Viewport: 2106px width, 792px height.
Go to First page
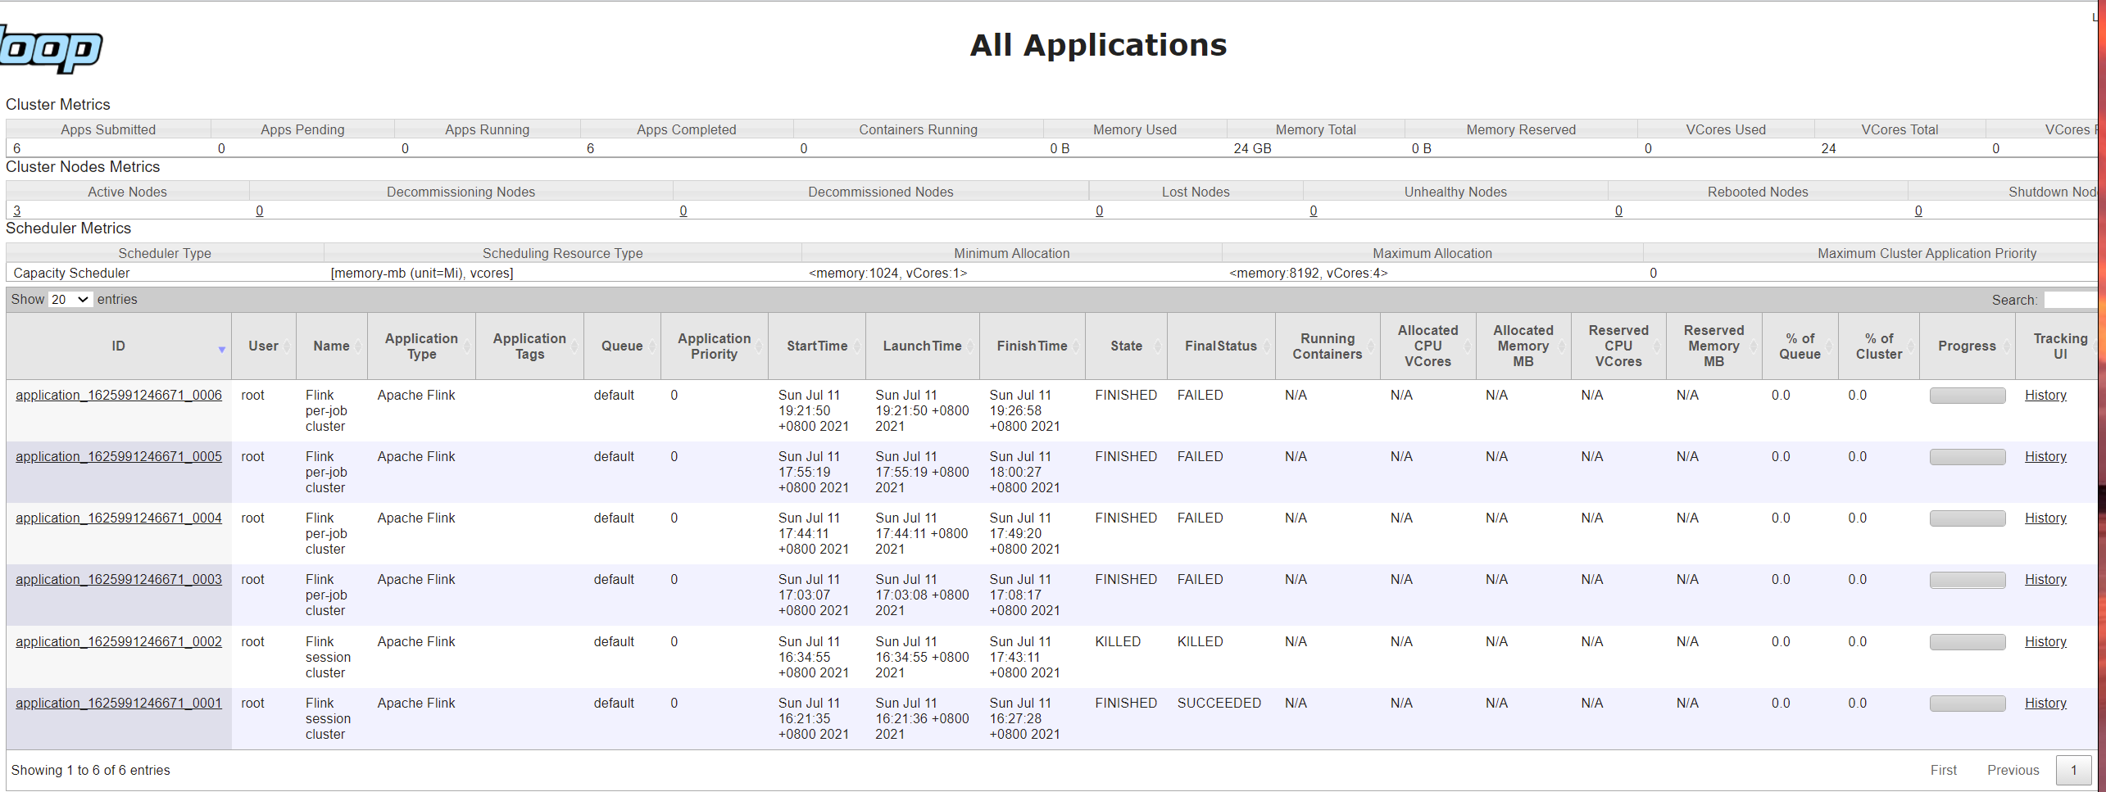[1943, 771]
